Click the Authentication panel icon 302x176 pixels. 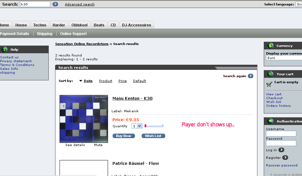click(270, 121)
